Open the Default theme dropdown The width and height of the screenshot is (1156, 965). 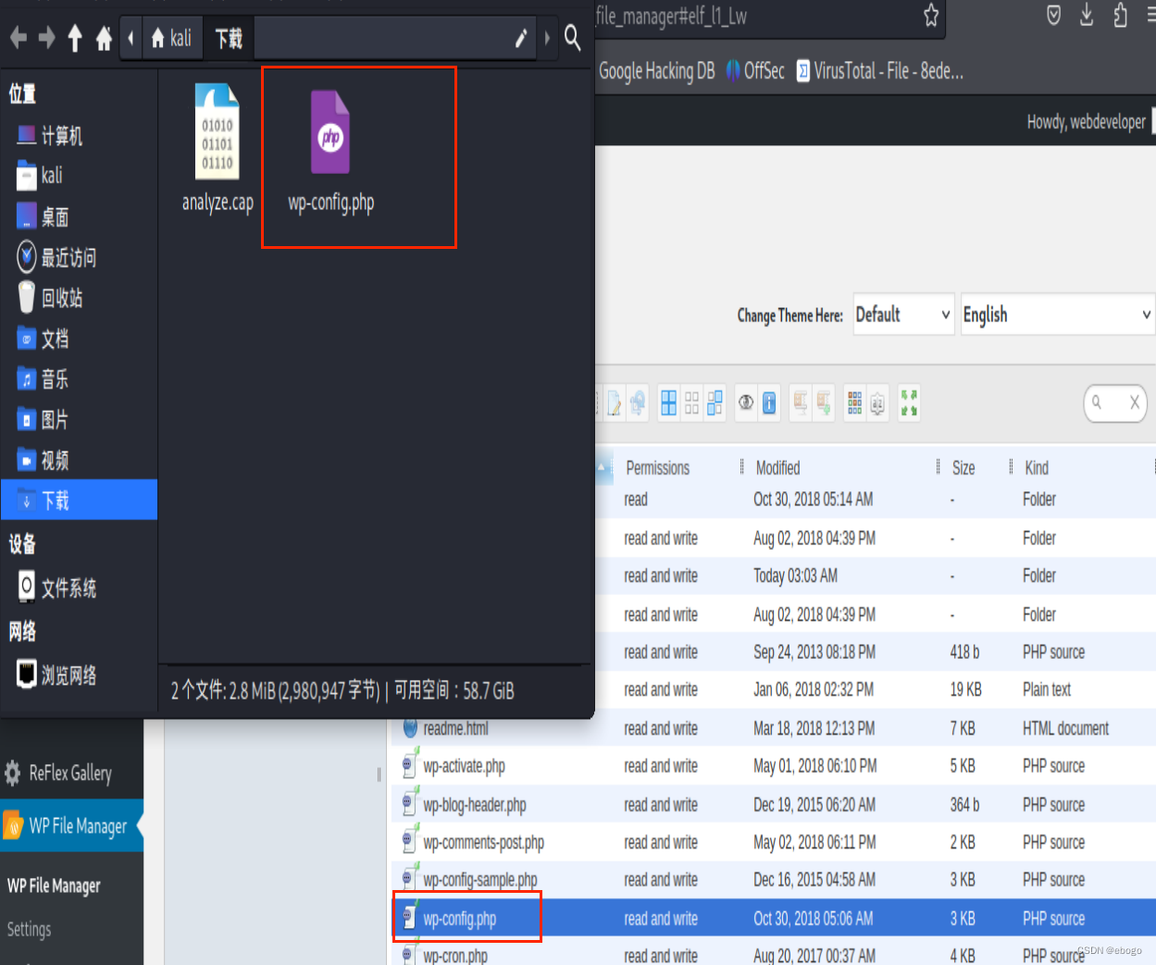pyautogui.click(x=903, y=315)
